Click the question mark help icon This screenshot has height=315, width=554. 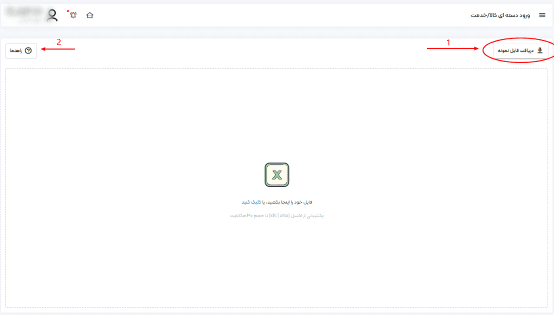(x=28, y=50)
